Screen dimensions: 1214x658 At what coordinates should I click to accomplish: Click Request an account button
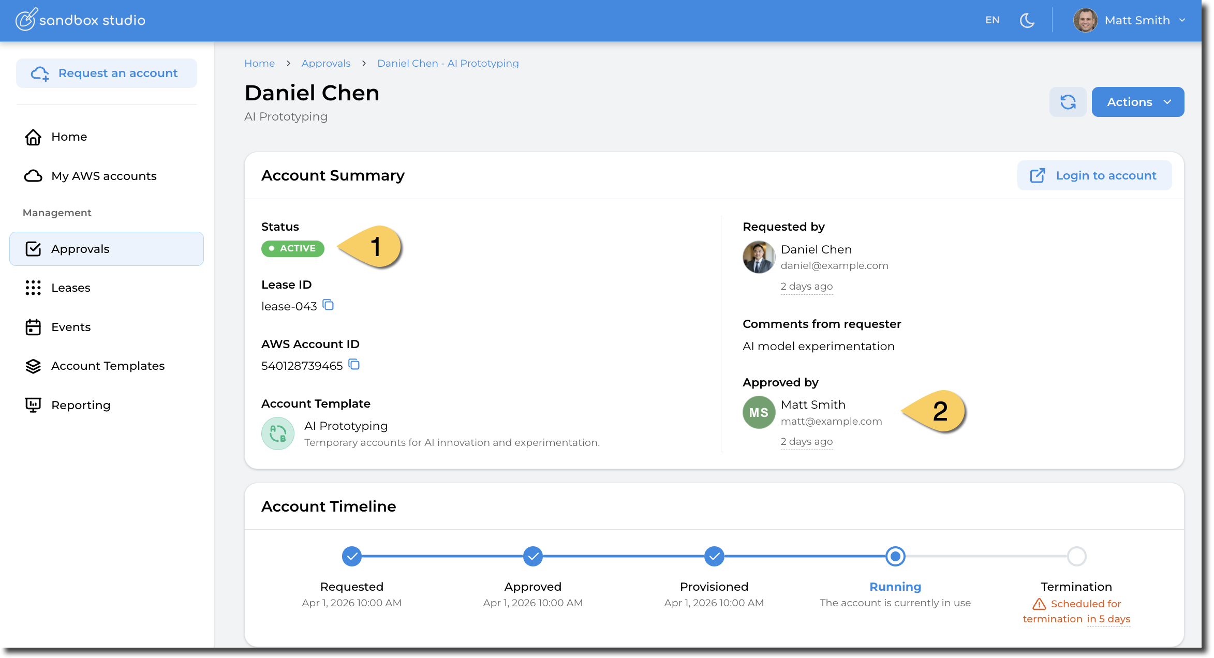click(x=107, y=73)
